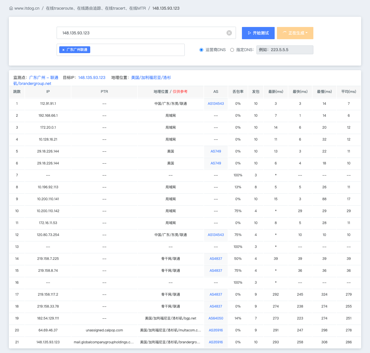Screen dimensions: 370x353
Task: Open AS4837 link in hop 17 row
Action: click(x=216, y=294)
